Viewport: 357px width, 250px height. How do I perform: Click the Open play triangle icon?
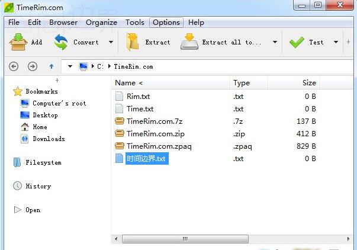[18, 210]
